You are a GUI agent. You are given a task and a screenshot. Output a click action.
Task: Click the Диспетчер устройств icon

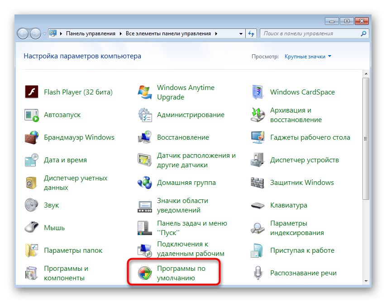point(258,160)
